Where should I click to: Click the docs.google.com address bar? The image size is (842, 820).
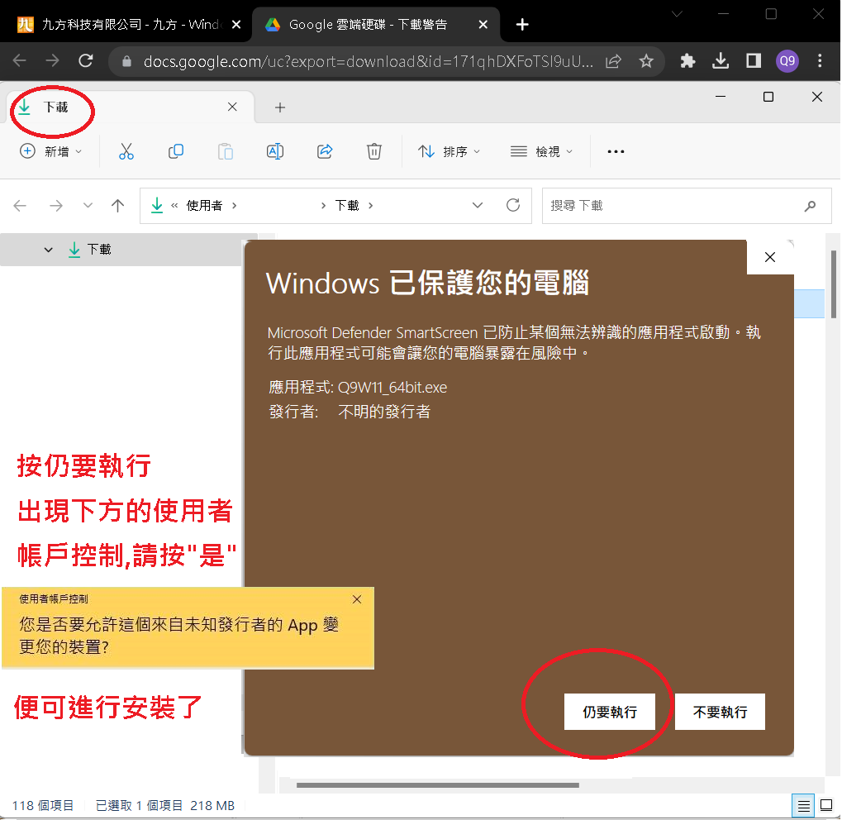[368, 61]
